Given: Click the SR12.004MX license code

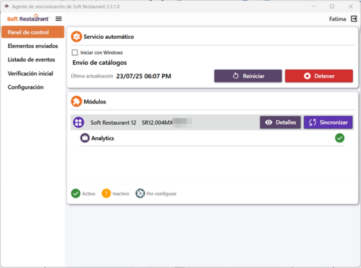Looking at the screenshot, I should pos(157,123).
